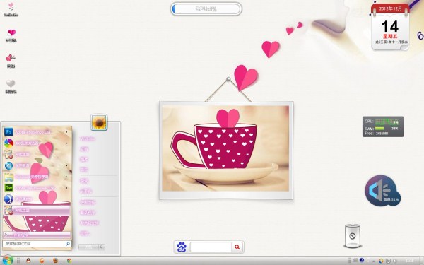Click the blue question-mark tray icon
This screenshot has height=265, width=424.
[x=362, y=260]
